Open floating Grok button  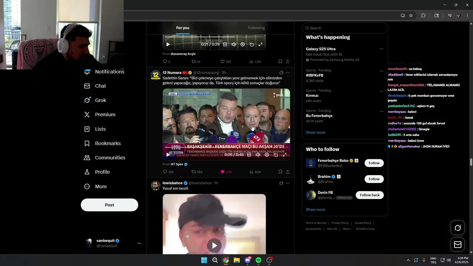coord(457,228)
